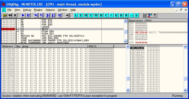This screenshot has height=99, width=189.
Task: Click the Registers (FPU) header
Action: tap(158, 20)
